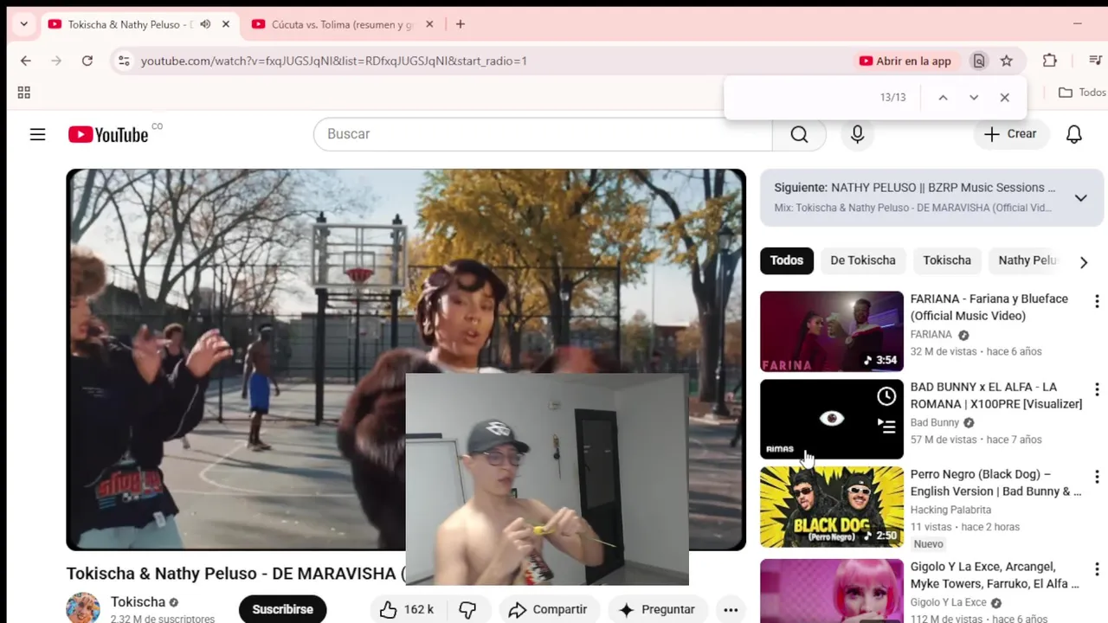
Task: Click the Crear button
Action: 1010,134
